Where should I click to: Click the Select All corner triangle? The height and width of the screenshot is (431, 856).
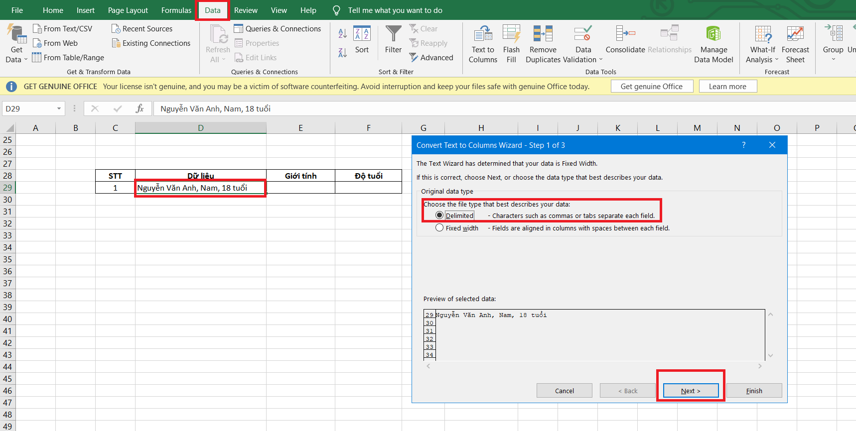[9, 128]
